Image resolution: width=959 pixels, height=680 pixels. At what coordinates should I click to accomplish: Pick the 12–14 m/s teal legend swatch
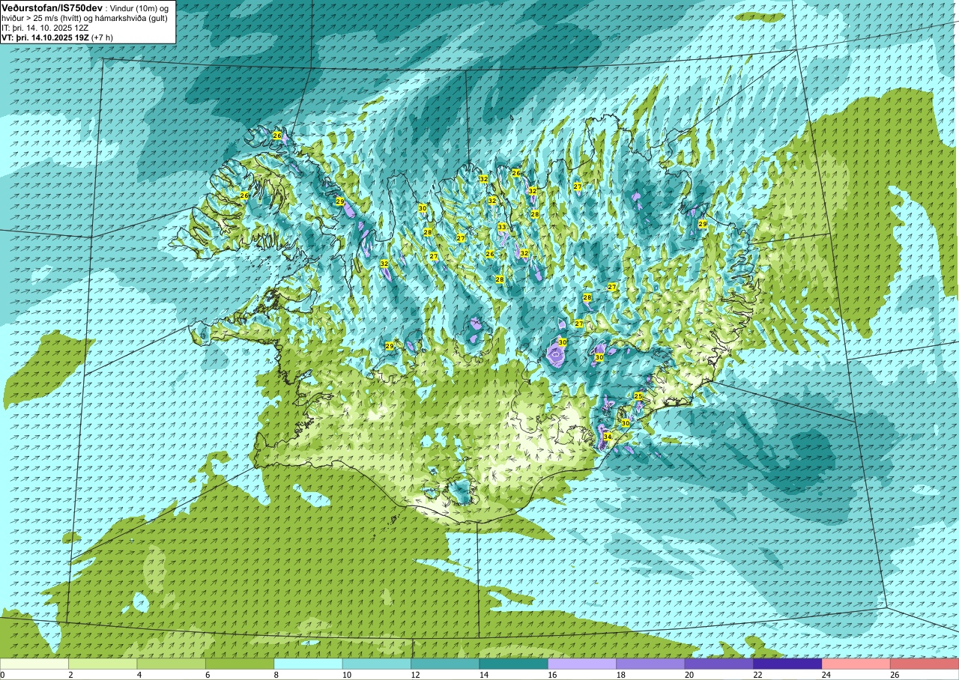click(x=445, y=664)
